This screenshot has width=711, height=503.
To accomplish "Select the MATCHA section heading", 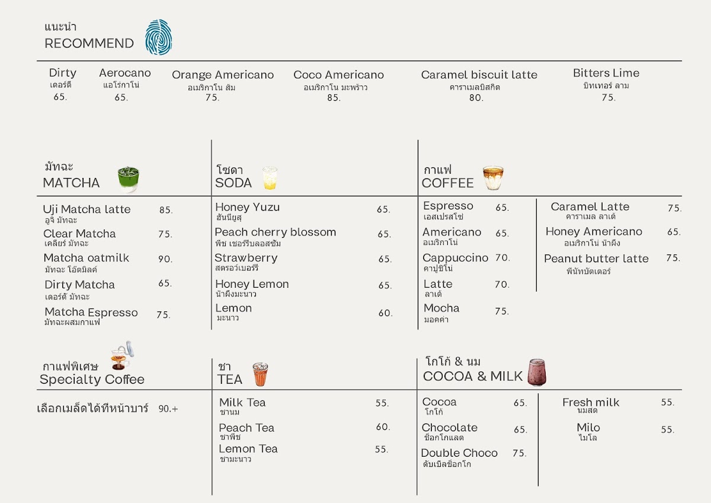I will (x=71, y=183).
